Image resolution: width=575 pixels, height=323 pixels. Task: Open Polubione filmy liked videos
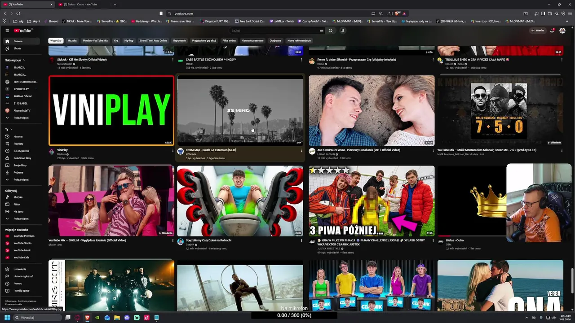(22, 158)
